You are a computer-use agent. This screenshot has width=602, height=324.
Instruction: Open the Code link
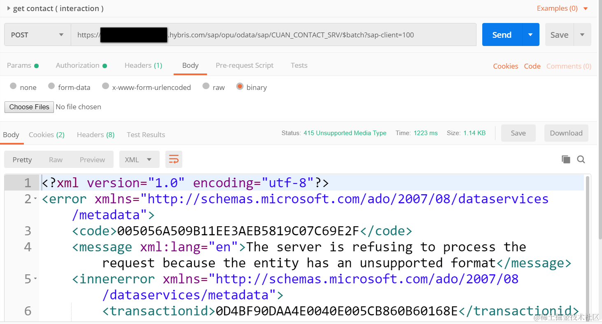click(532, 66)
